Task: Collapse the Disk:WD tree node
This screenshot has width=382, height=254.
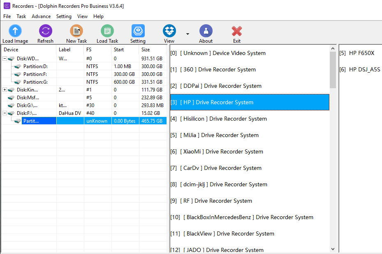Action: [x=4, y=58]
